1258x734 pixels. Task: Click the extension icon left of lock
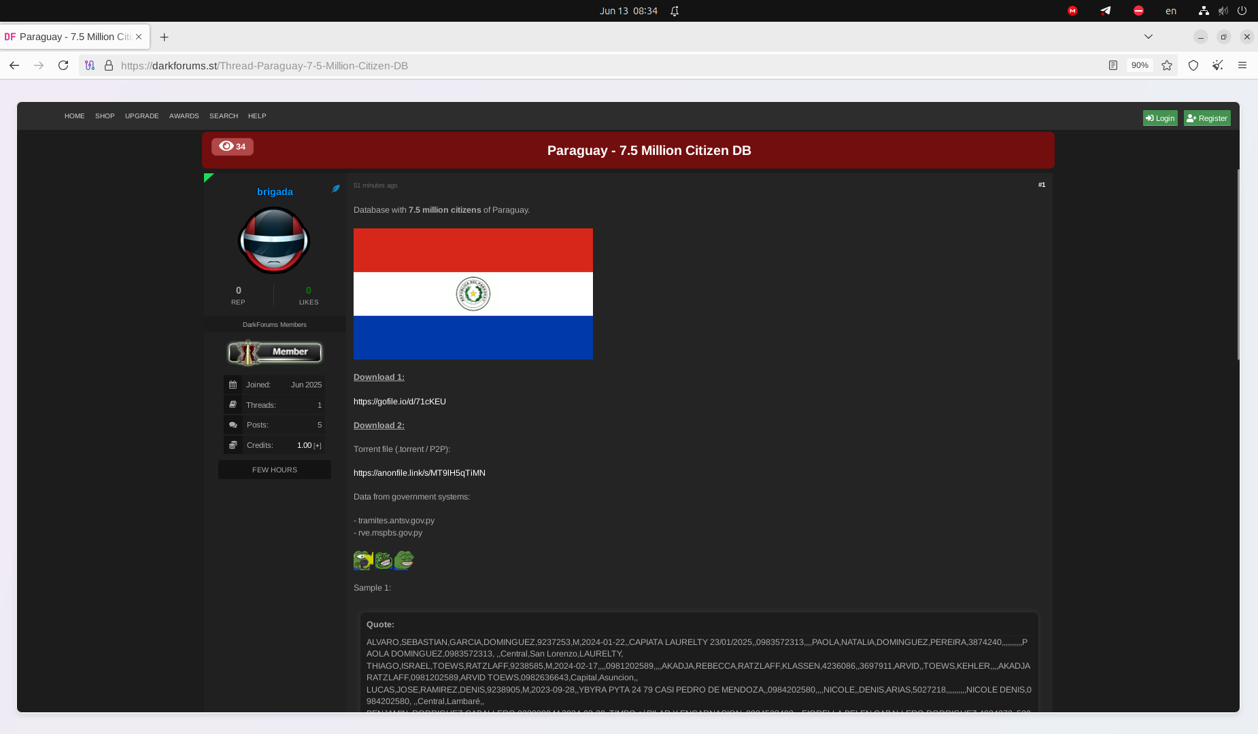pos(89,65)
